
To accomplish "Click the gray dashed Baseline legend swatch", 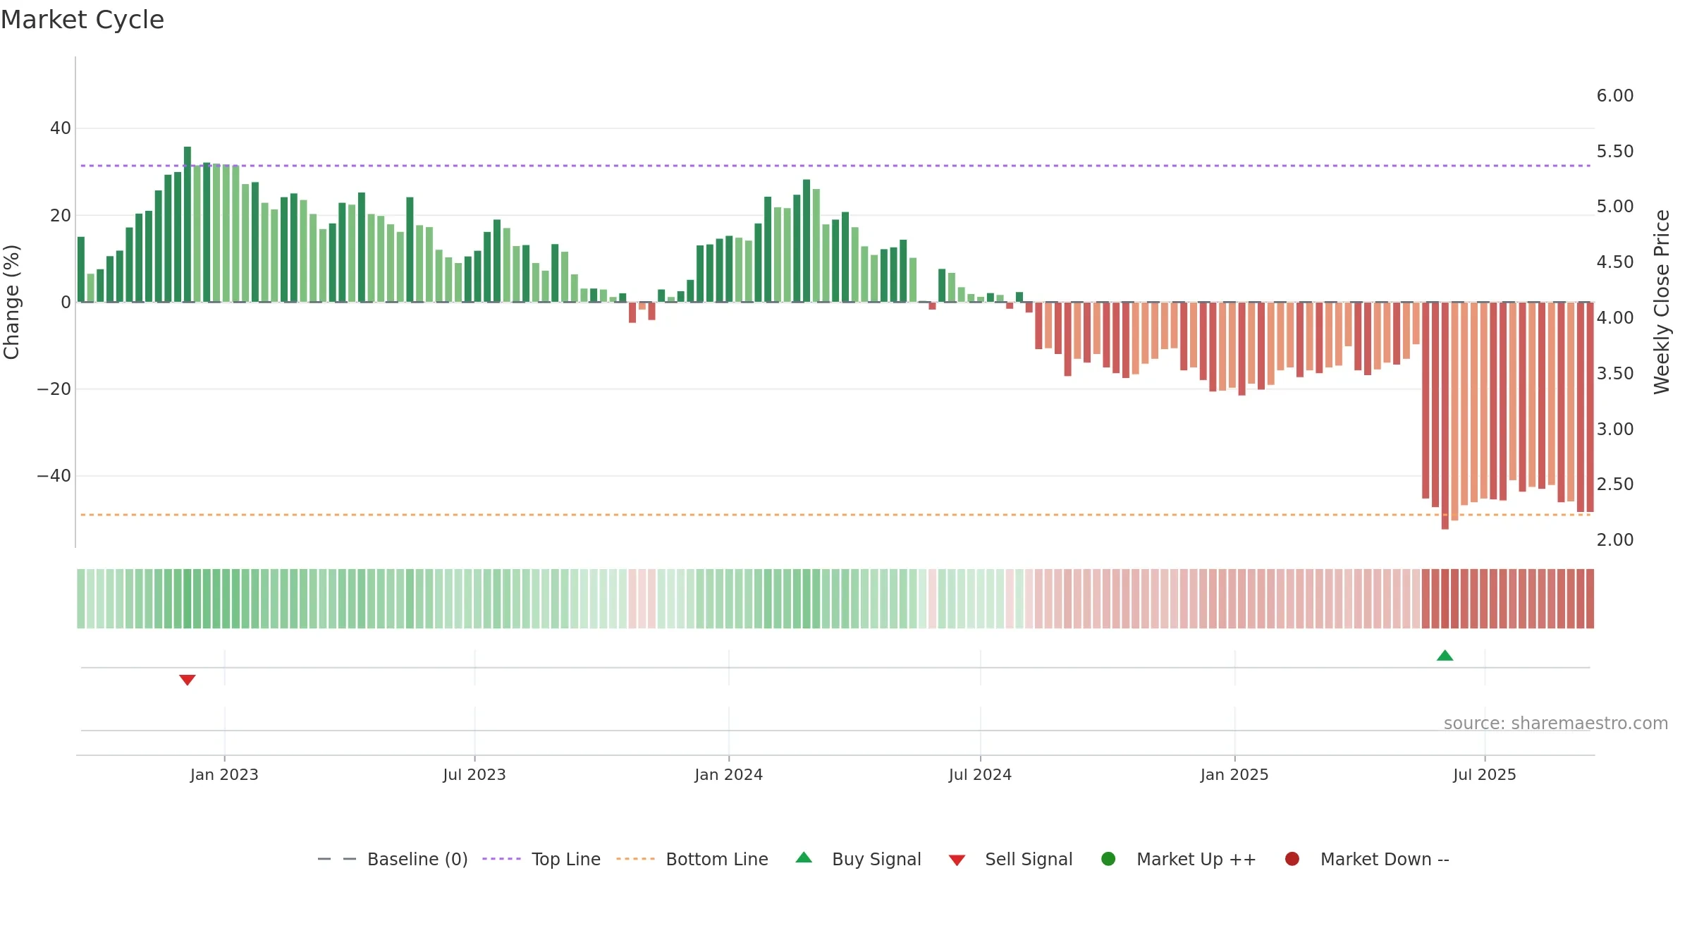I will [x=337, y=859].
